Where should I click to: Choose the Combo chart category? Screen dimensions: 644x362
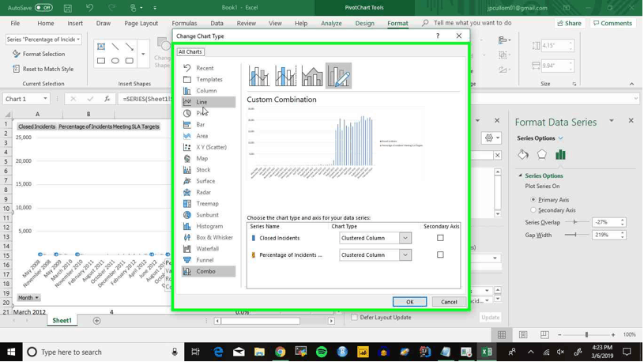click(209, 272)
